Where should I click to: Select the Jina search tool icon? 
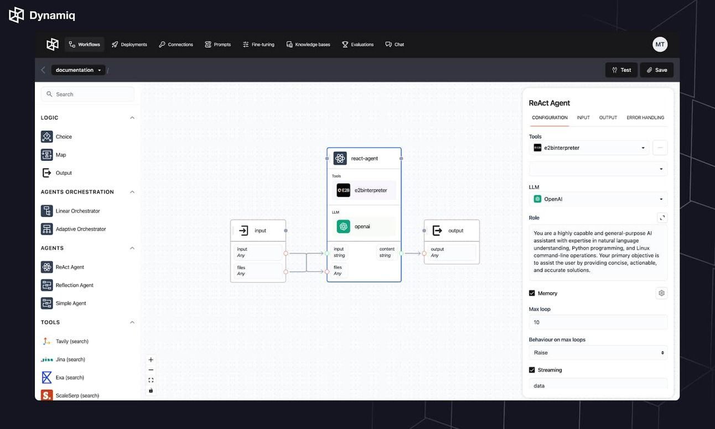[47, 359]
